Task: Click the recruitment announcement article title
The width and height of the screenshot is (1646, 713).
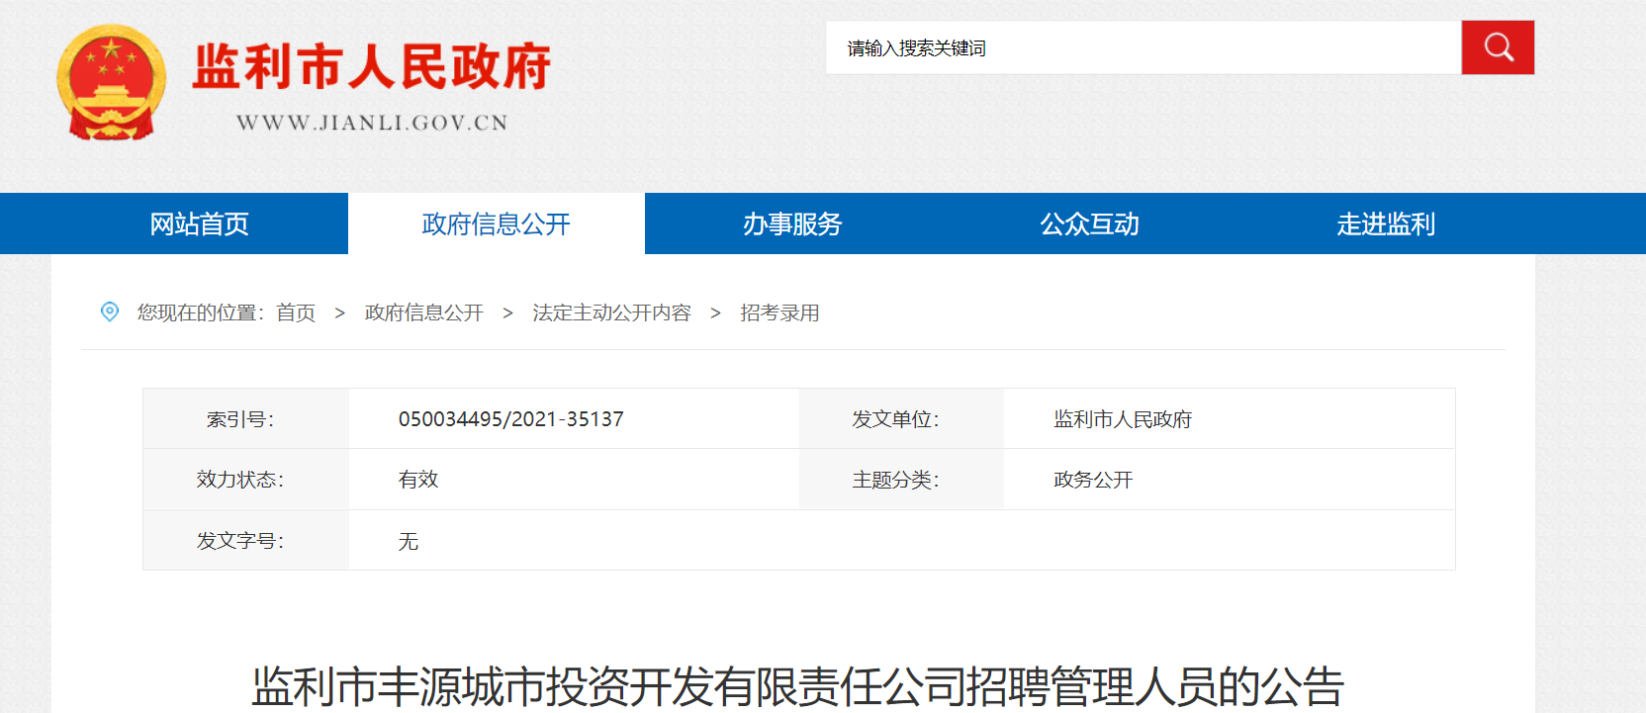Action: (x=797, y=686)
